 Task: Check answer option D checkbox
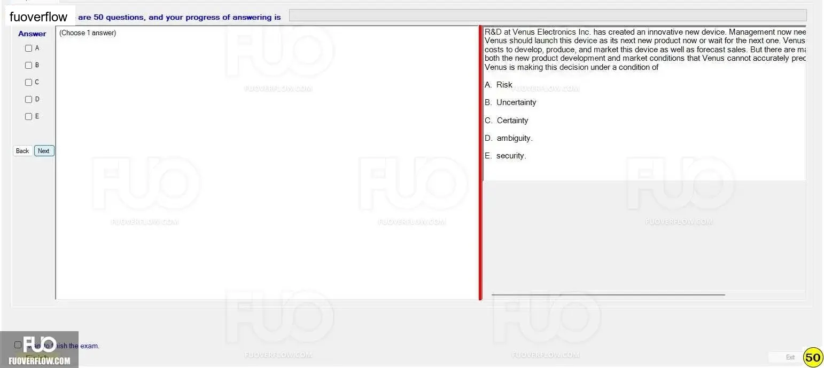click(29, 99)
